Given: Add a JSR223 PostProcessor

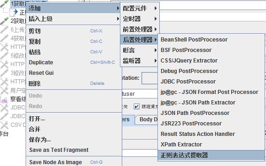Looking at the screenshot, I should (x=211, y=124).
